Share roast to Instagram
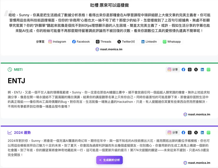The image size is (218, 168). (x=57, y=42)
